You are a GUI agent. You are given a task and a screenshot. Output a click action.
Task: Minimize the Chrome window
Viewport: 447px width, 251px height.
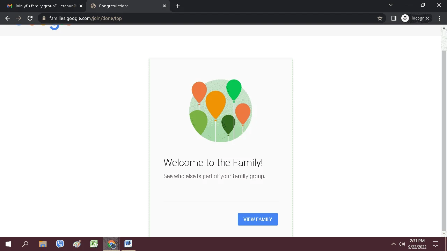point(407,5)
